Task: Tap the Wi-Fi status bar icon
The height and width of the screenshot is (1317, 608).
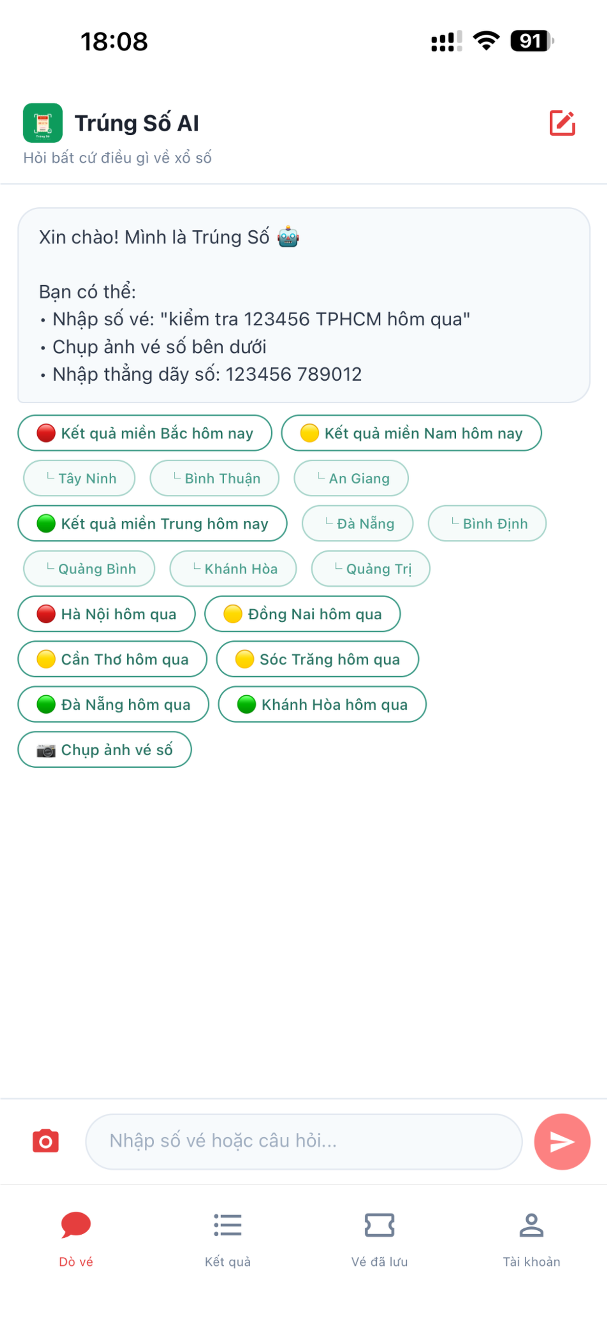Action: (x=486, y=41)
